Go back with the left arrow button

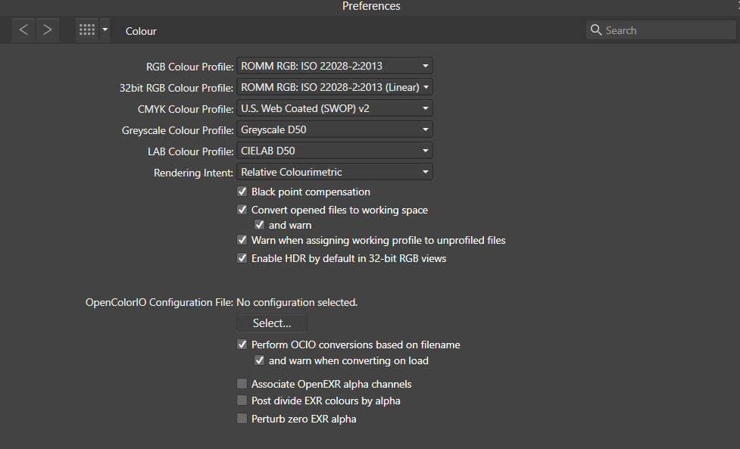23,30
